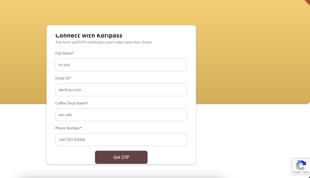Place cursor in 'abc@xyz.com' text
This screenshot has height=178, width=310.
click(70, 90)
